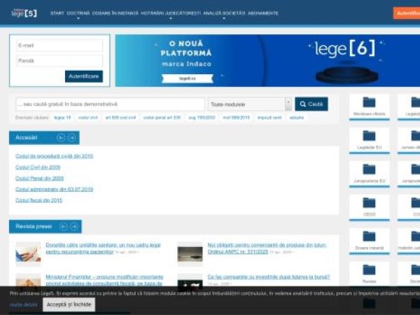Click the Caută search button
Screen dimensions: 420x315
pyautogui.click(x=311, y=104)
